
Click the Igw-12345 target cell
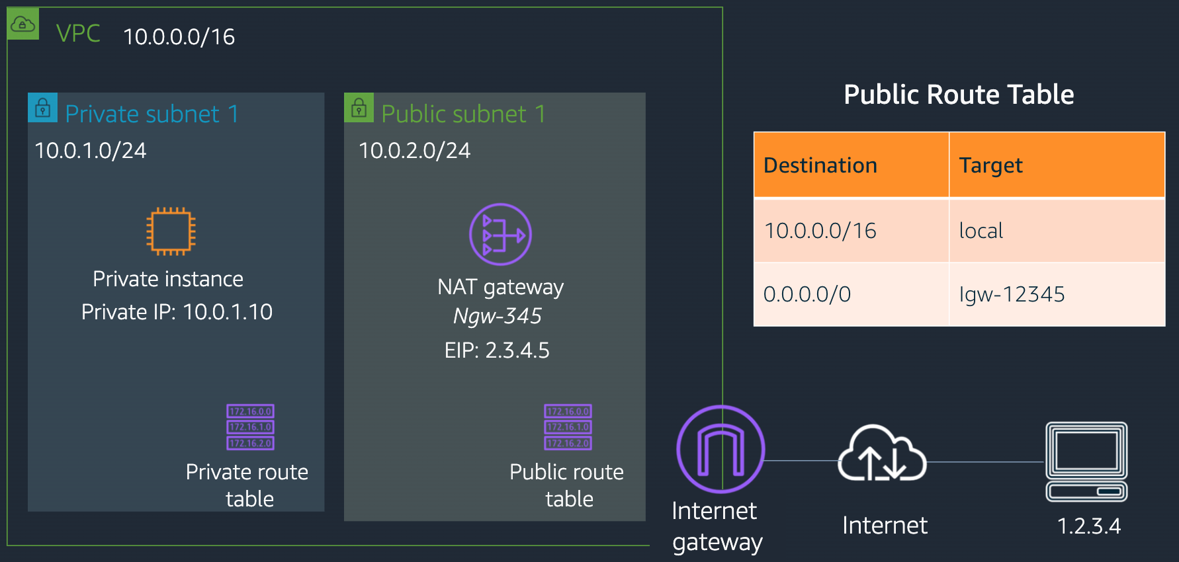click(1012, 294)
